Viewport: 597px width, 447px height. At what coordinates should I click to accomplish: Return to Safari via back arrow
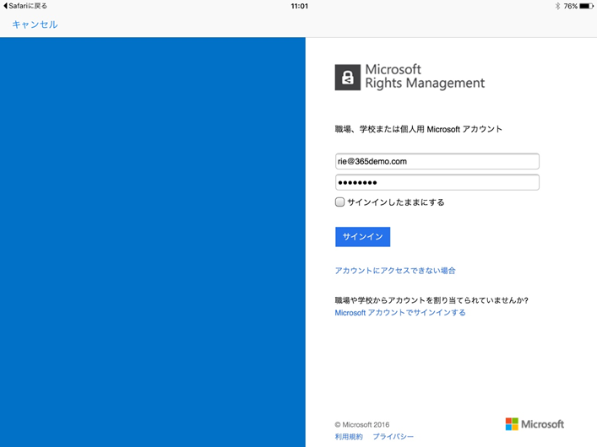[25, 6]
